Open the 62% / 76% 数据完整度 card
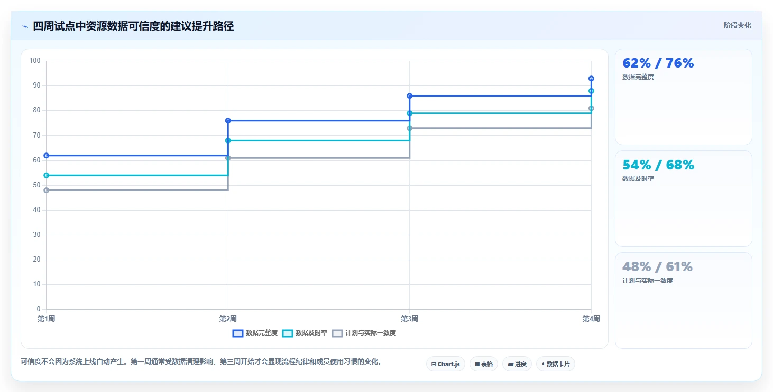The width and height of the screenshot is (773, 392). pyautogui.click(x=683, y=97)
